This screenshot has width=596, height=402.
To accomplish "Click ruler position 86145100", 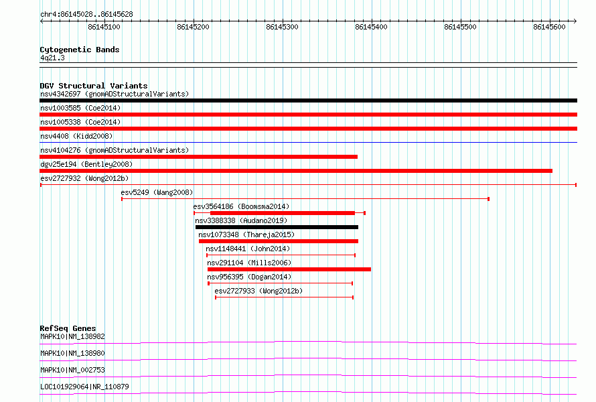I will point(104,27).
